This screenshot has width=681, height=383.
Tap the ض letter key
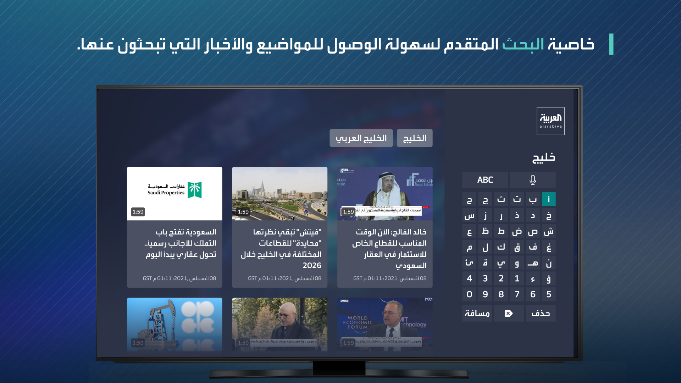pos(517,231)
